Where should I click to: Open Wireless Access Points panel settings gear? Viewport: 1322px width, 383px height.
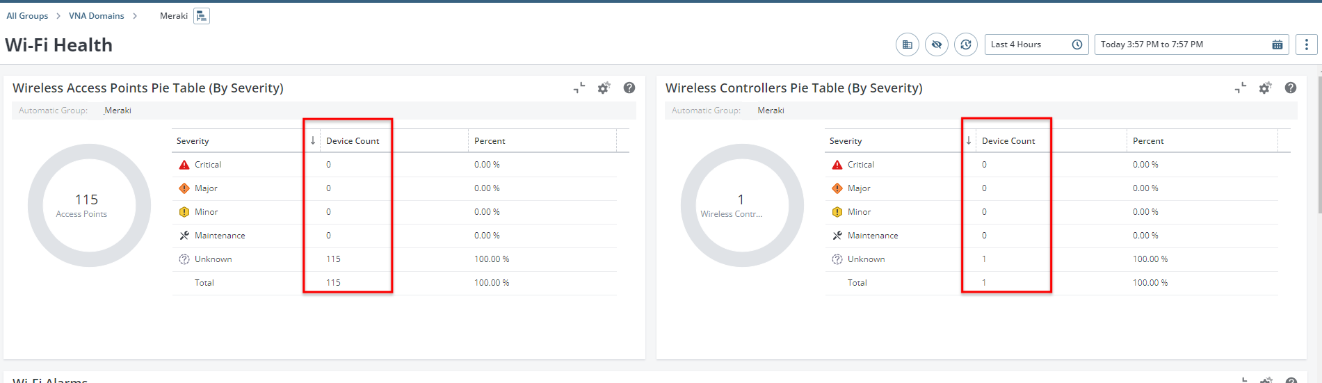(604, 88)
